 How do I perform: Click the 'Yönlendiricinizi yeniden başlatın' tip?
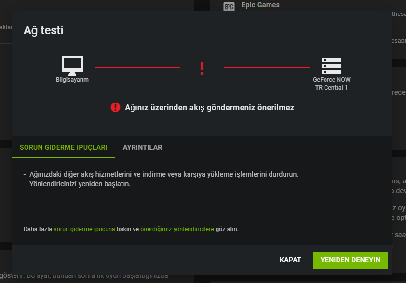pos(80,184)
